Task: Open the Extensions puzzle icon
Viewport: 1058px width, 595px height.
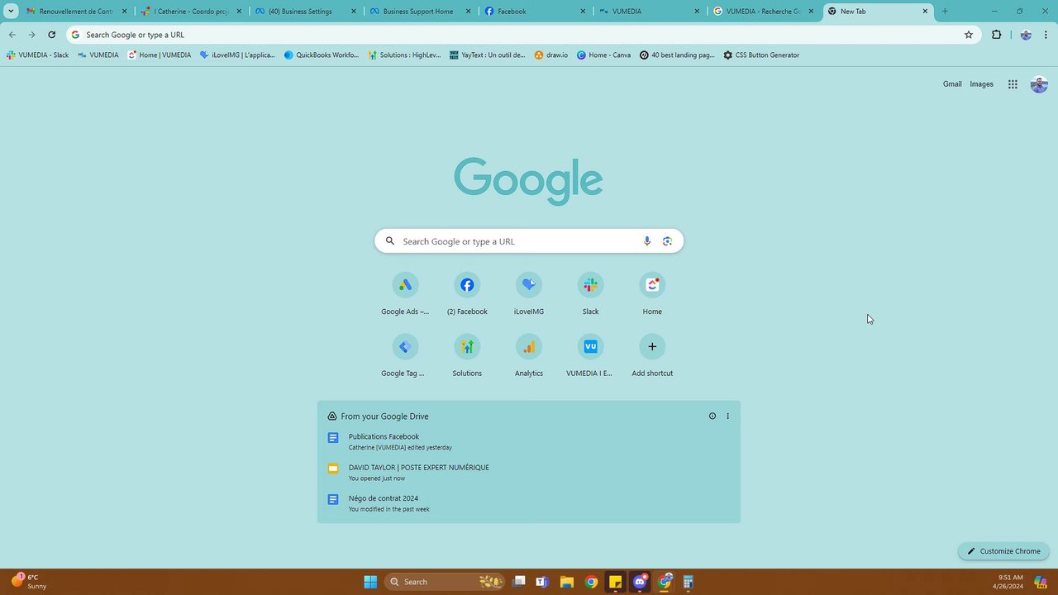Action: click(996, 35)
